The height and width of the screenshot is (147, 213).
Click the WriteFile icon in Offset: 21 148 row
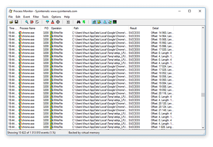point(51,110)
